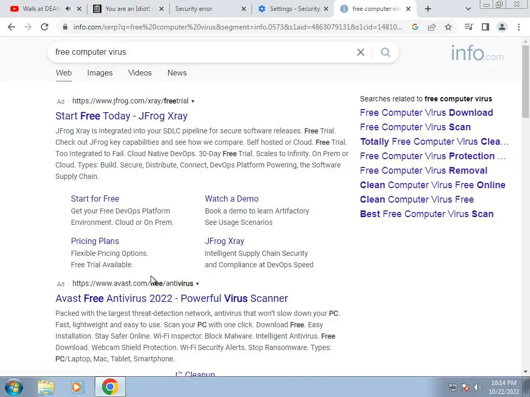Open the Windows Start menu
Viewport: 530px width, 397px height.
pyautogui.click(x=14, y=387)
